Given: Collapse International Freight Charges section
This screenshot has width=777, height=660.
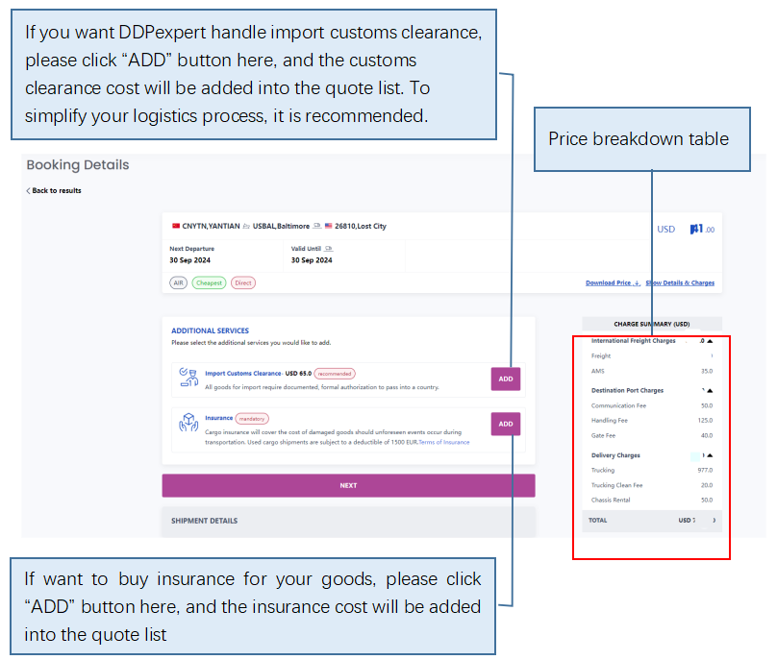Looking at the screenshot, I should [x=710, y=341].
